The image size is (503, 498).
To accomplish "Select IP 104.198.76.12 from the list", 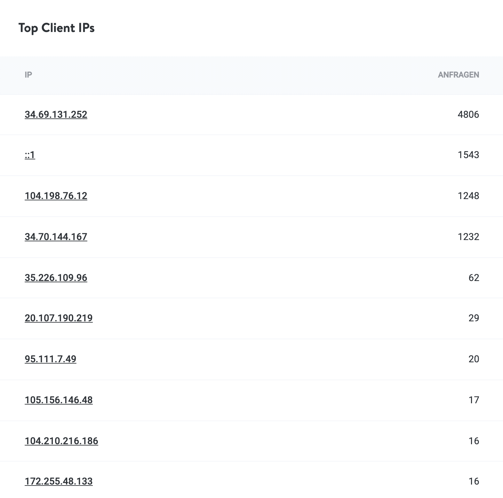I will click(56, 196).
